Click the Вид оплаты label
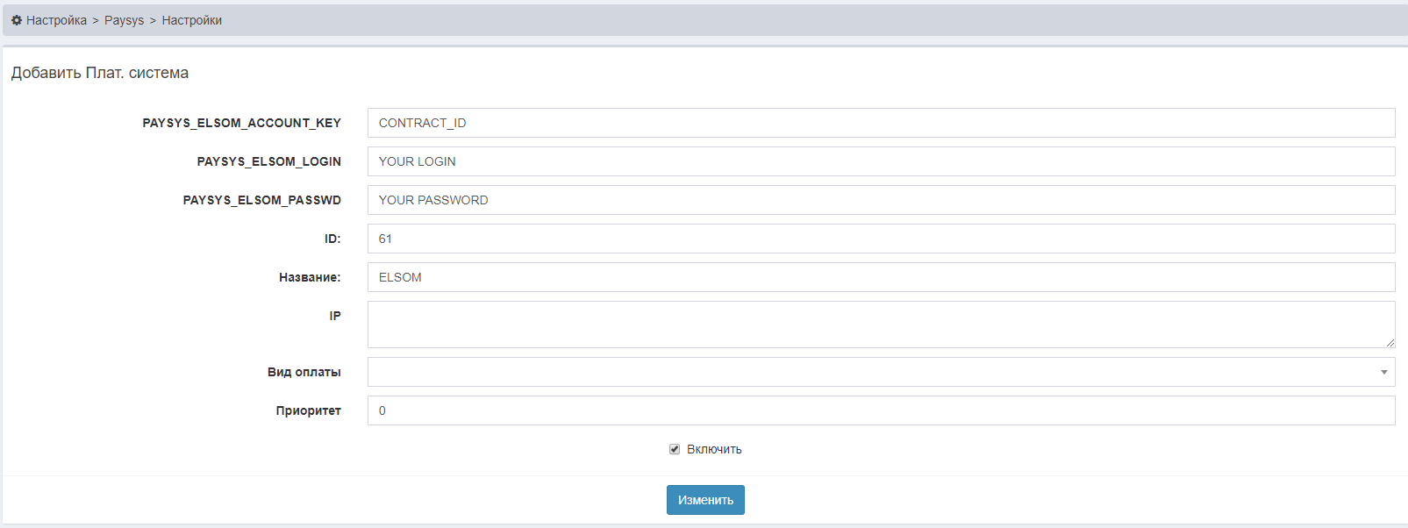Screen dimensions: 1408x528 click(x=304, y=372)
